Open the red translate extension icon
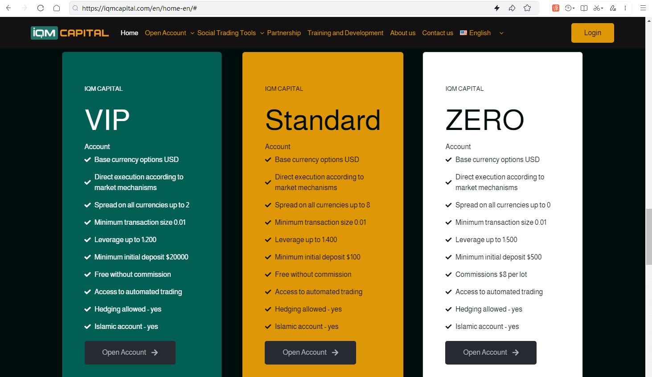This screenshot has height=377, width=652. click(556, 8)
